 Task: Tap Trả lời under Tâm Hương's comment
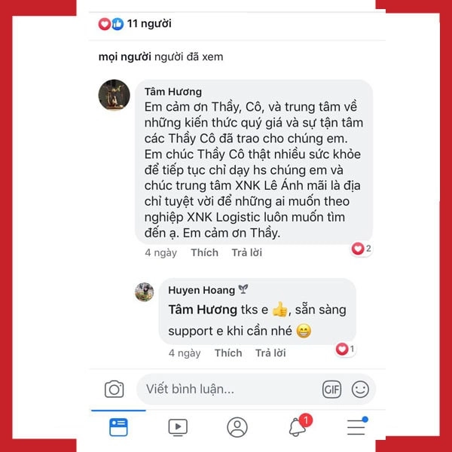(x=247, y=252)
